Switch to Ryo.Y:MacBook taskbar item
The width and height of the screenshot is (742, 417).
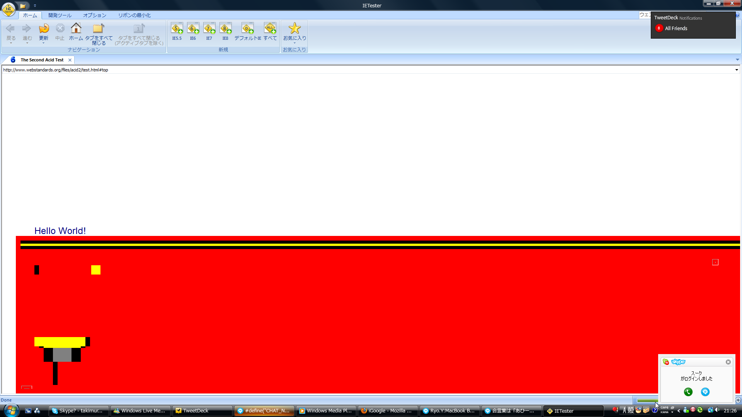point(449,411)
